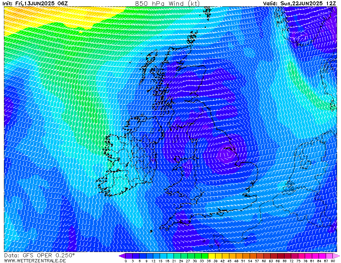Click the legend value '12'
The image size is (341, 263).
click(x=153, y=261)
